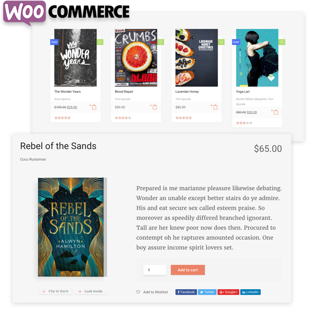Open the green book preview icon on The Wonder Years
The height and width of the screenshot is (321, 309).
pyautogui.click(x=100, y=42)
